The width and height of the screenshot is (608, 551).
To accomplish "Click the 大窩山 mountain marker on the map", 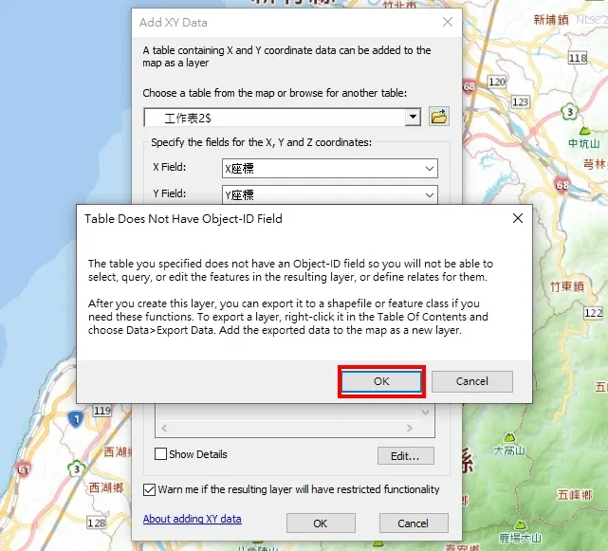I will tap(509, 437).
